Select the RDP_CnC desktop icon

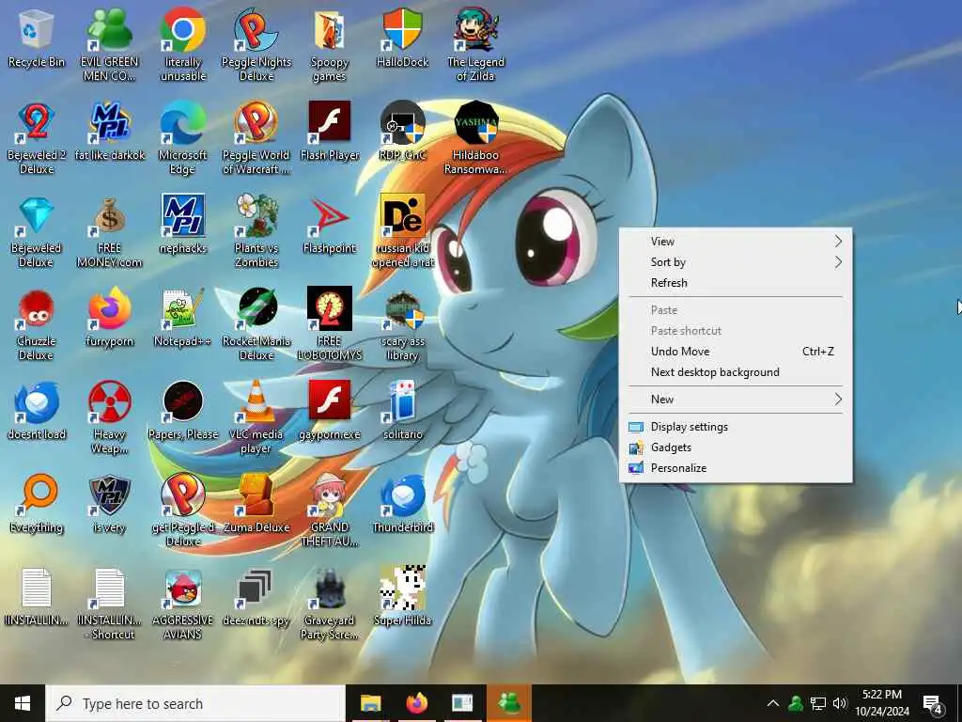402,132
